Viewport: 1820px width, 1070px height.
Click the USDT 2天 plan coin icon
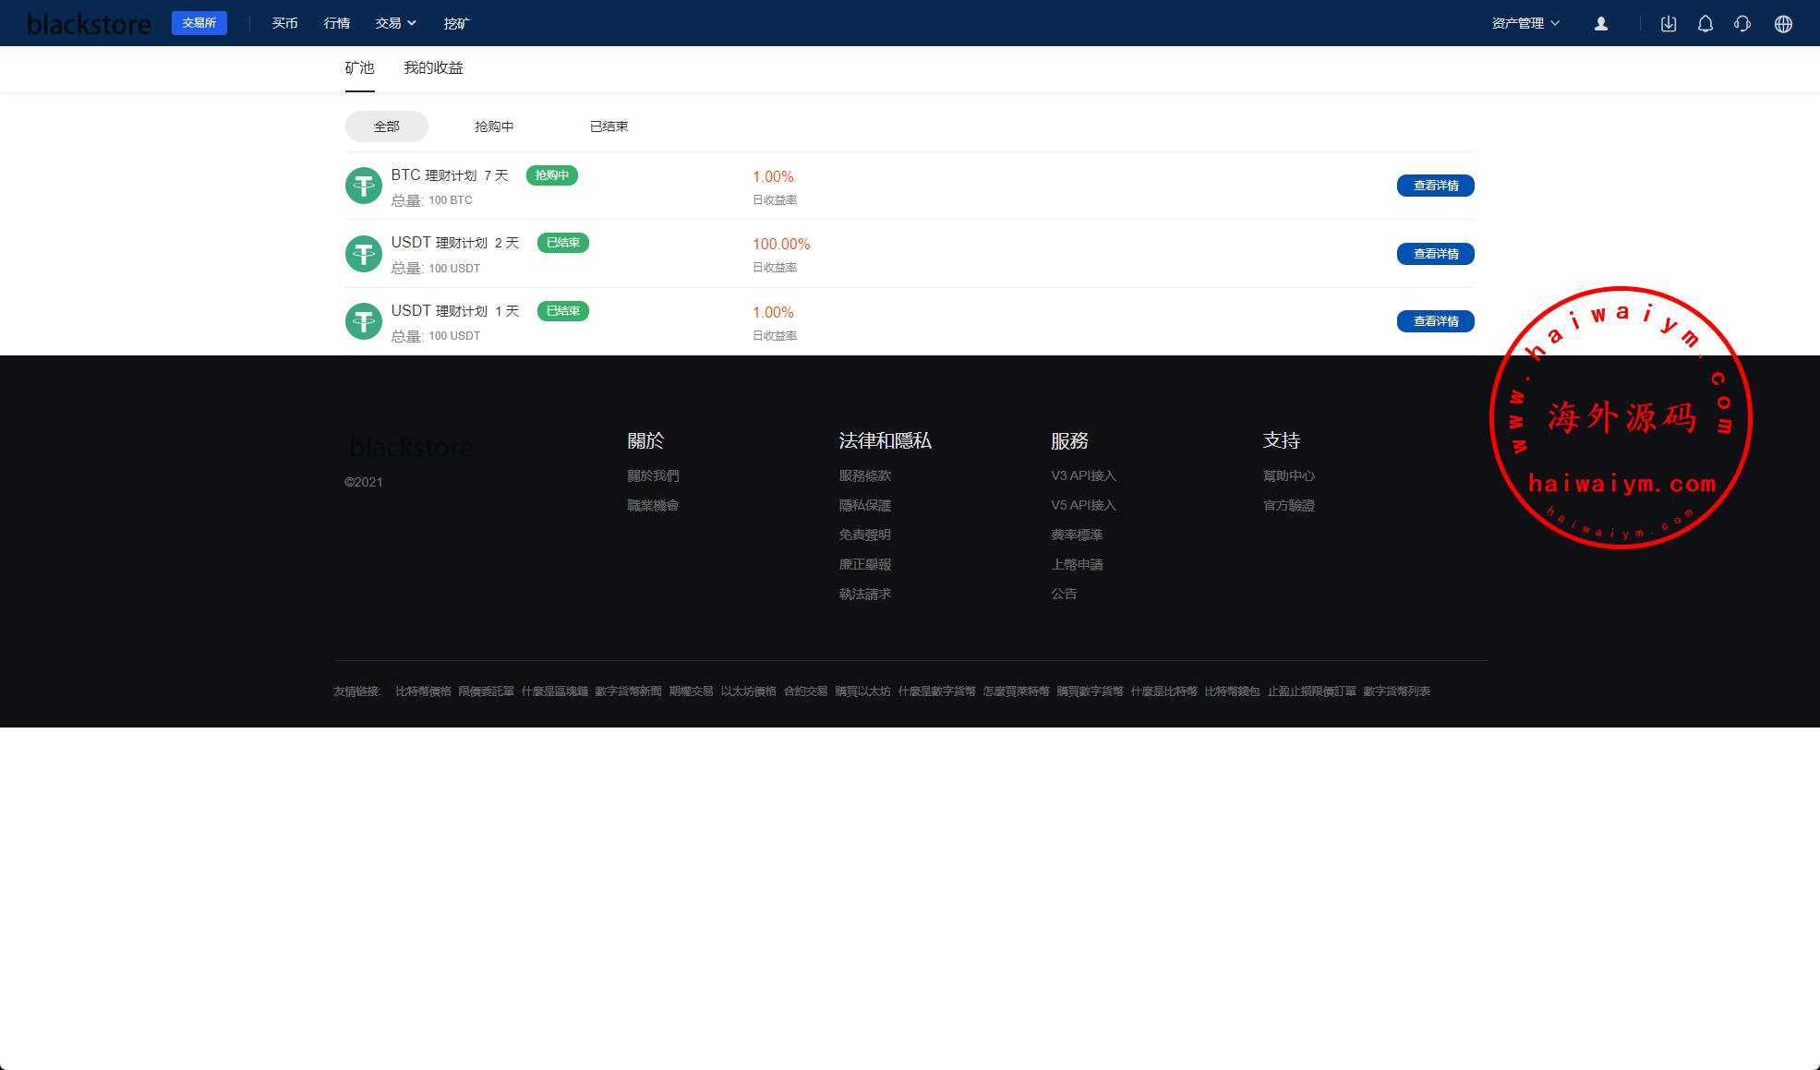[x=364, y=254]
